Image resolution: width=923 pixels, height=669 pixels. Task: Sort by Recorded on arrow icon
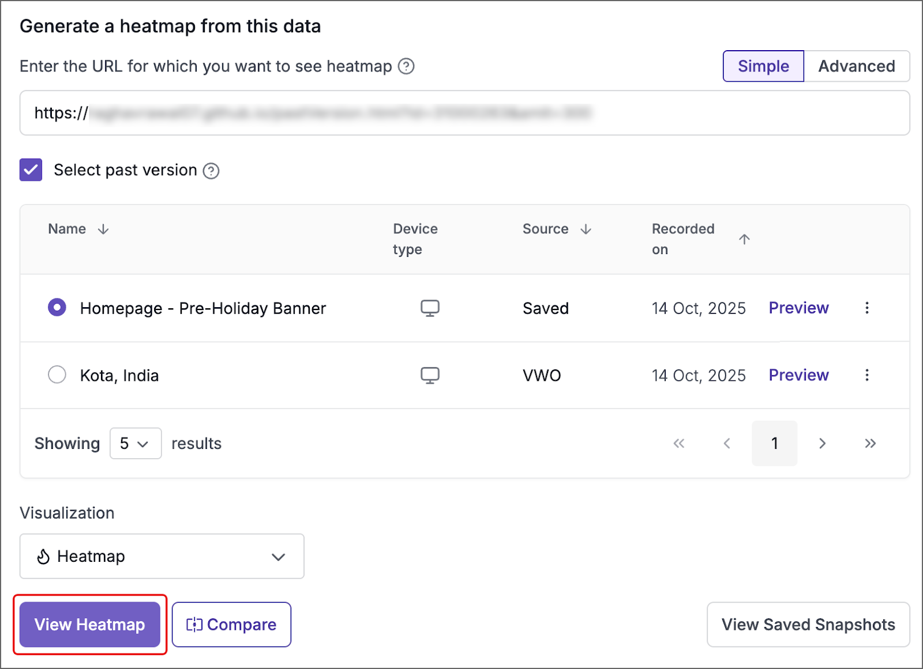click(x=744, y=239)
